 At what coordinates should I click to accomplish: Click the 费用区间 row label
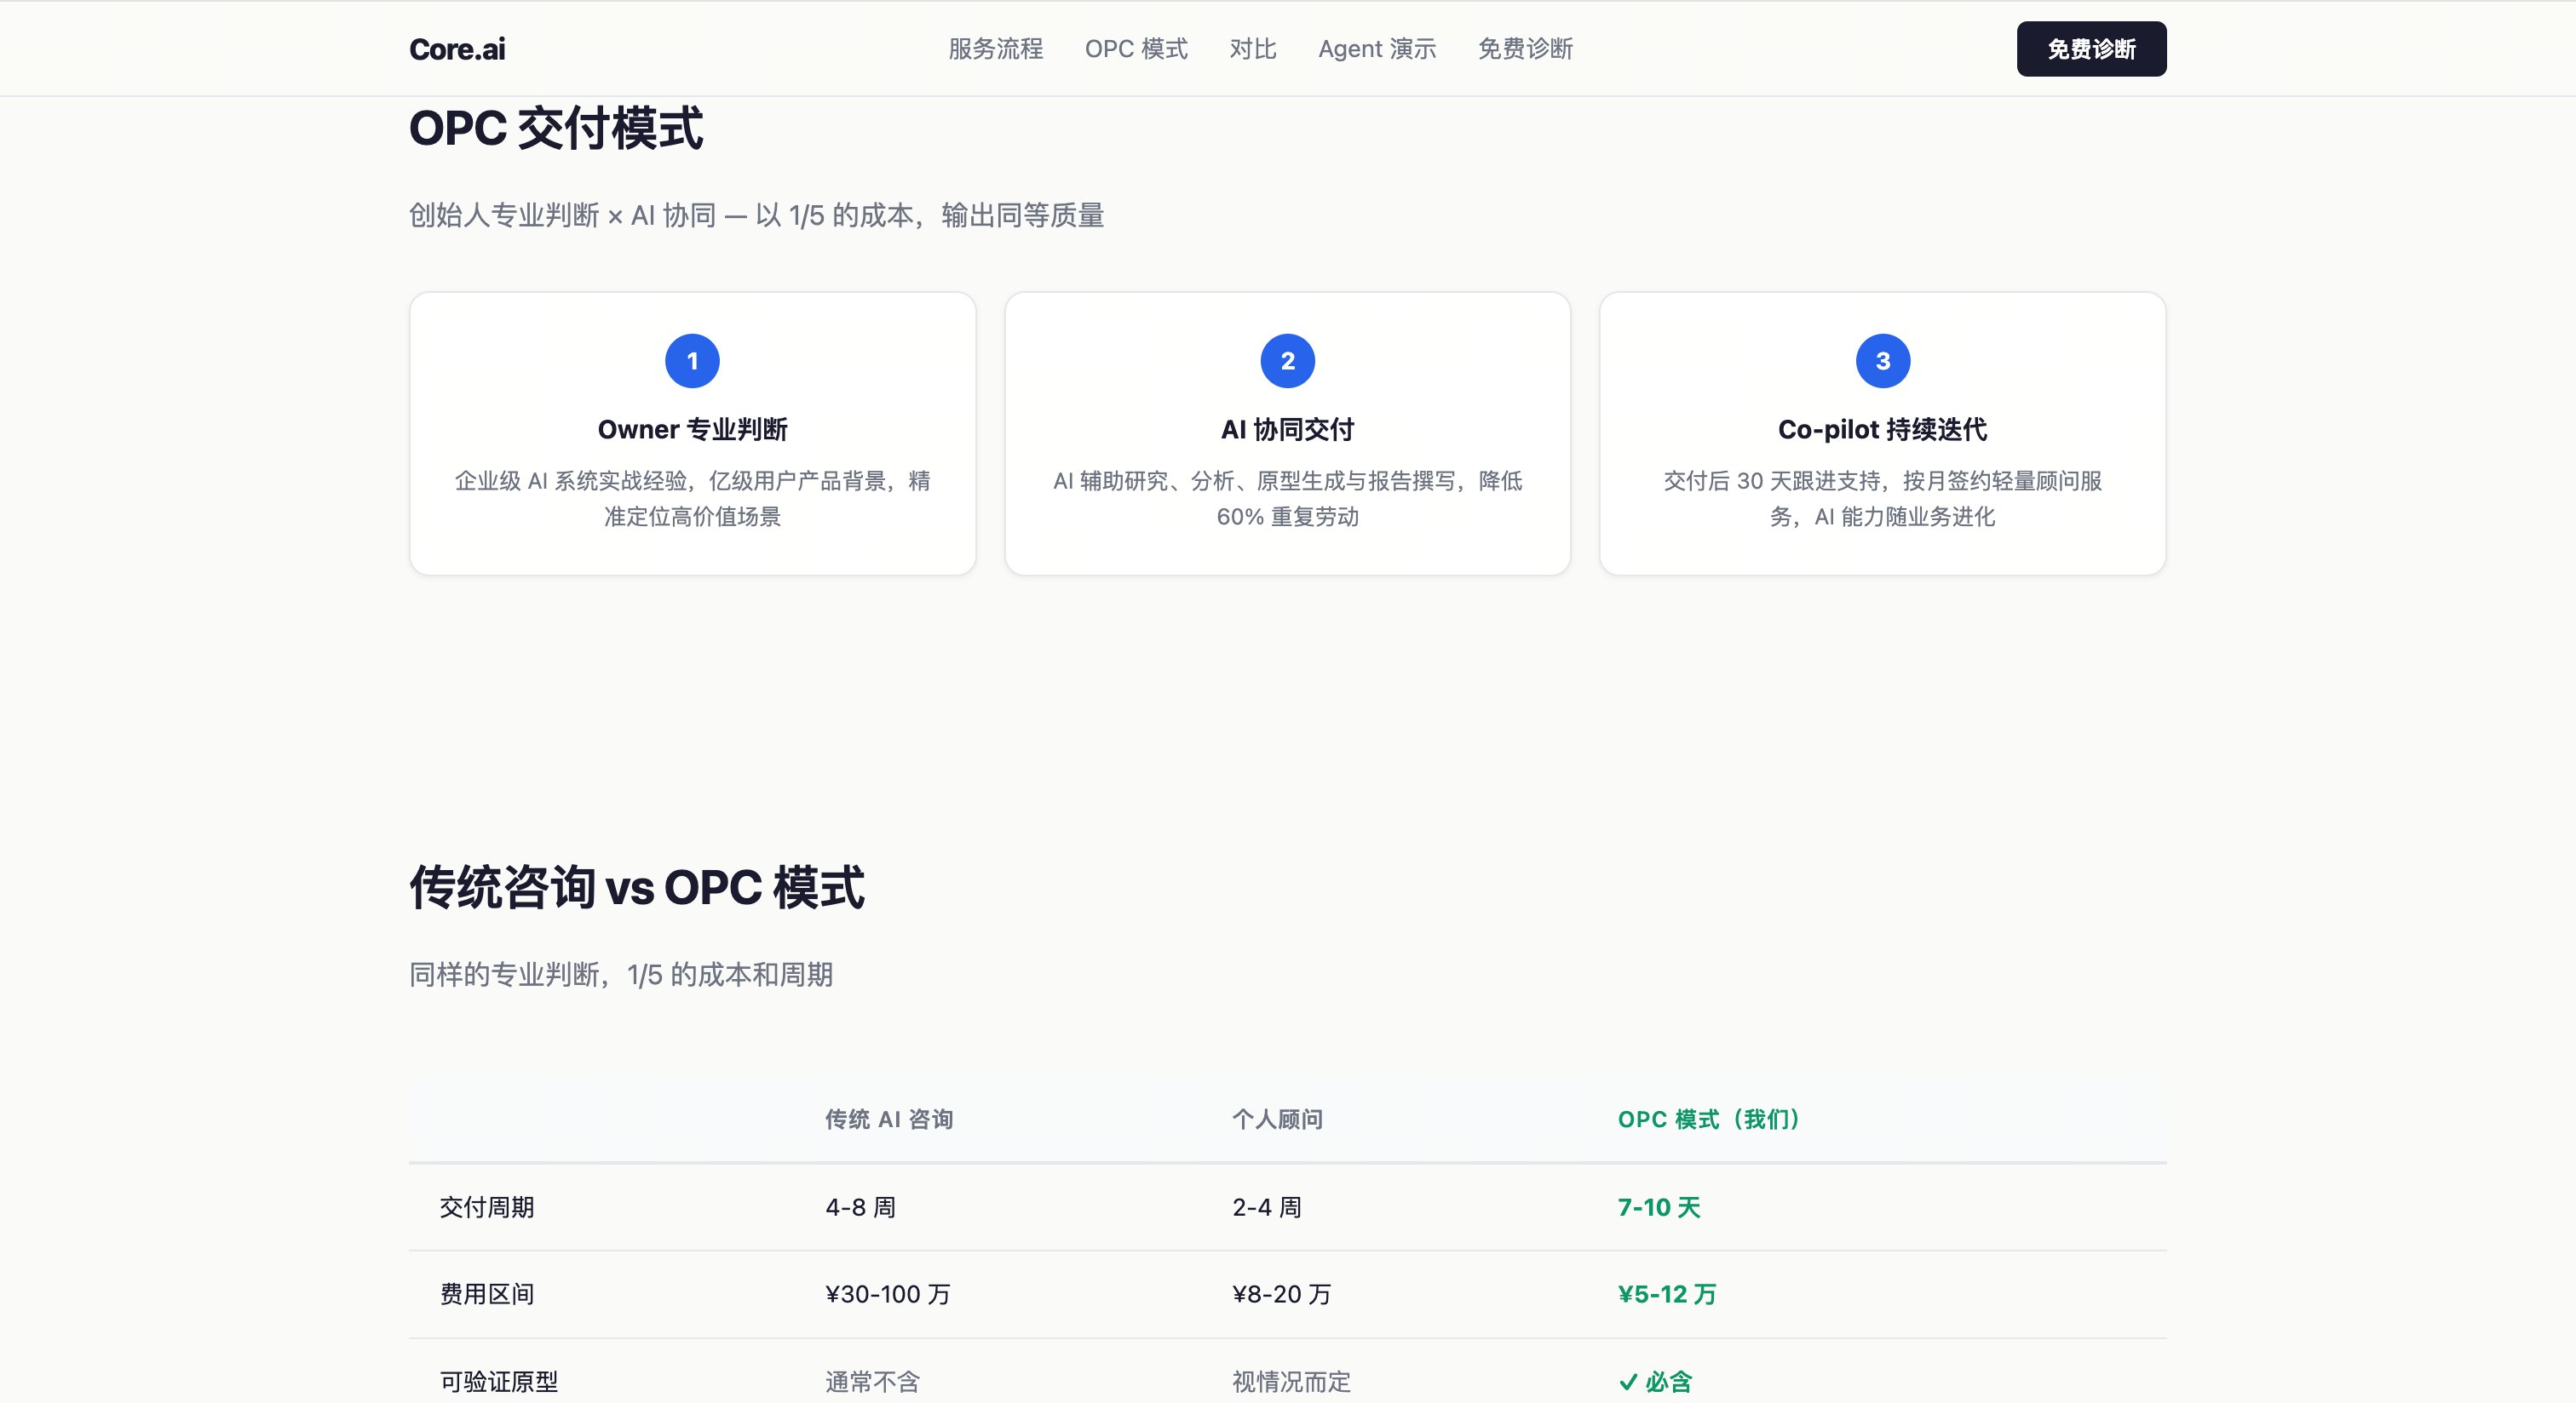click(487, 1294)
